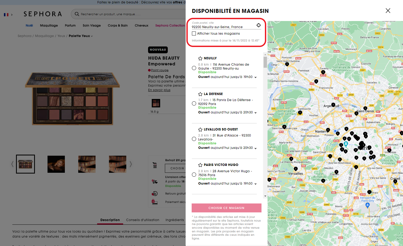Click the 'Choisir ce magasin' button

click(227, 208)
